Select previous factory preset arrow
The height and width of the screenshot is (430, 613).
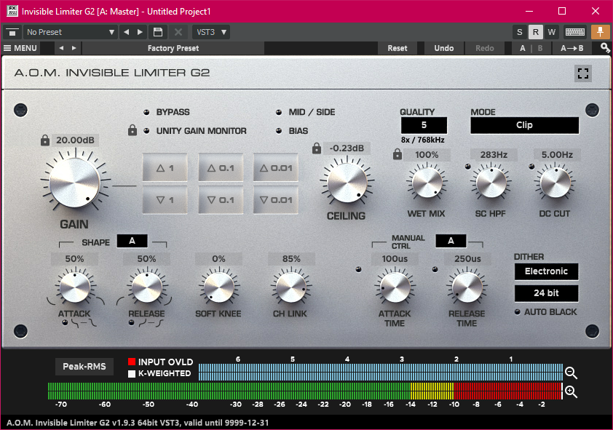[61, 48]
